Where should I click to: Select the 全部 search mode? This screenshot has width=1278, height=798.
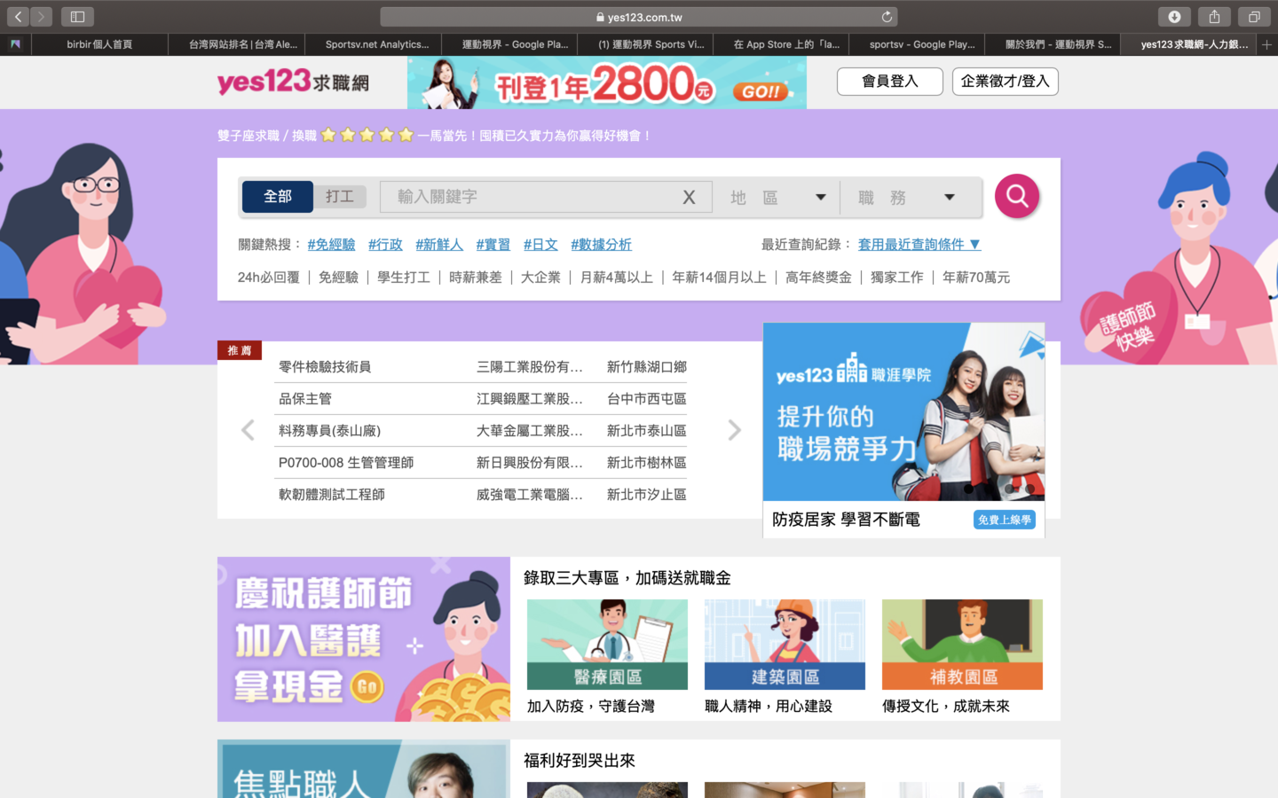277,197
